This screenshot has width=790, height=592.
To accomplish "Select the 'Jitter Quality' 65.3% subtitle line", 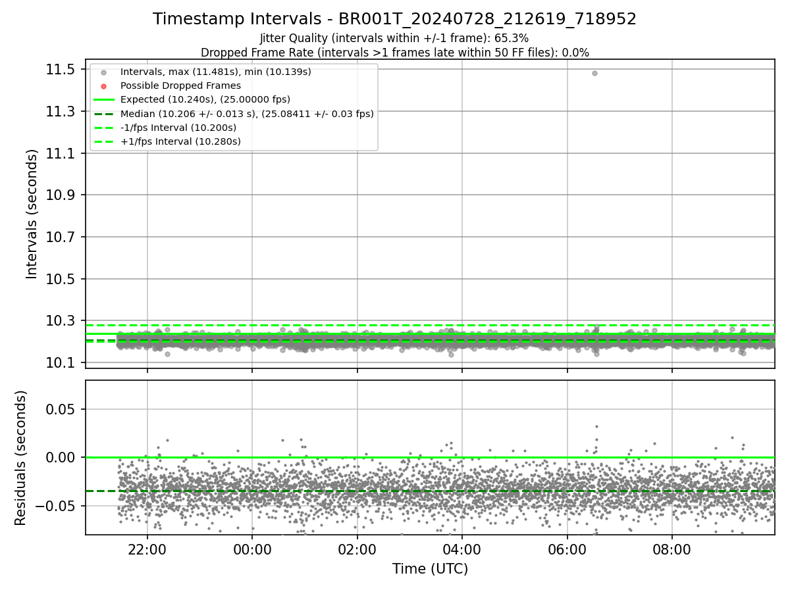I will click(x=394, y=38).
